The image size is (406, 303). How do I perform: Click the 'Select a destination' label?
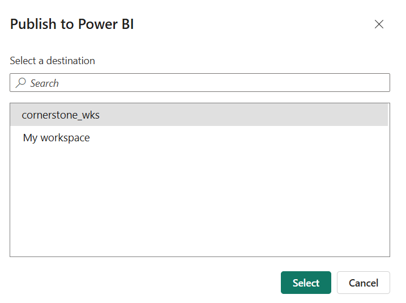tap(52, 61)
